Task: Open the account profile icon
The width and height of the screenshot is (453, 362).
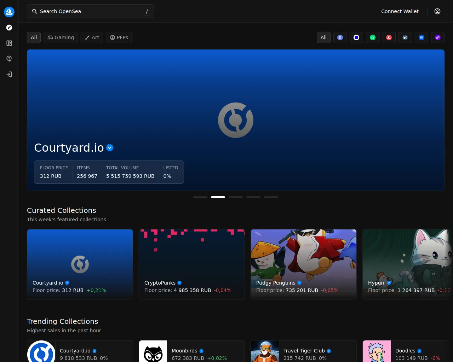Action: tap(437, 11)
